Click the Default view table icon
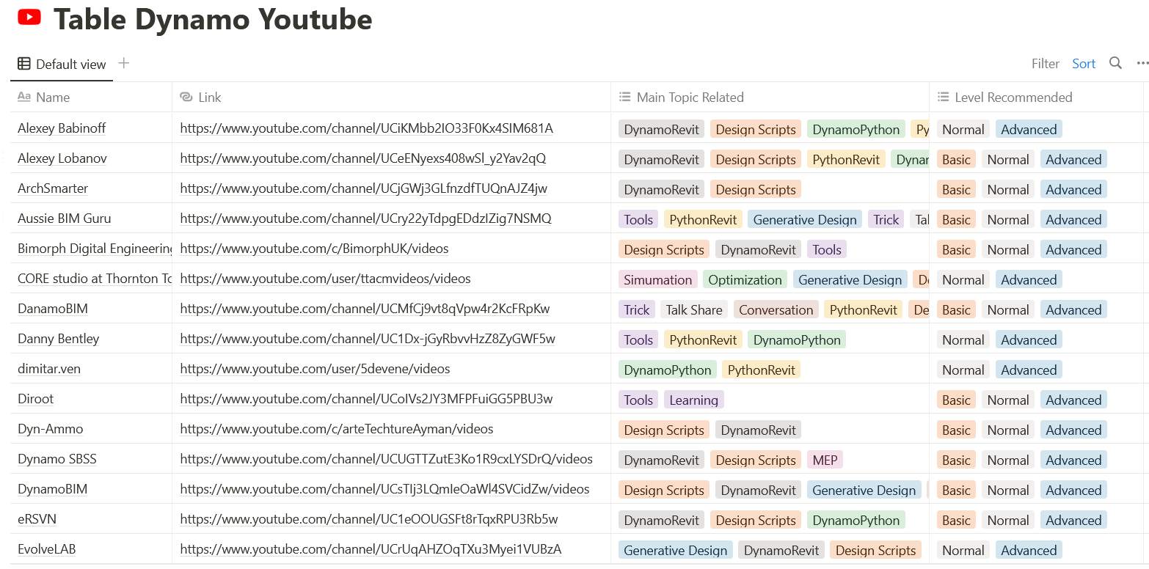Image resolution: width=1149 pixels, height=569 pixels. pos(24,64)
